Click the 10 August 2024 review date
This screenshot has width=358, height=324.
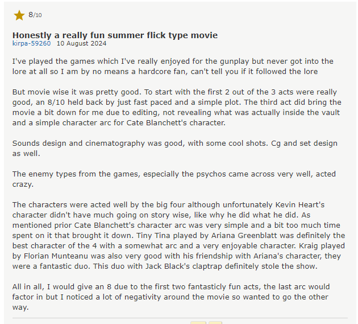point(81,43)
